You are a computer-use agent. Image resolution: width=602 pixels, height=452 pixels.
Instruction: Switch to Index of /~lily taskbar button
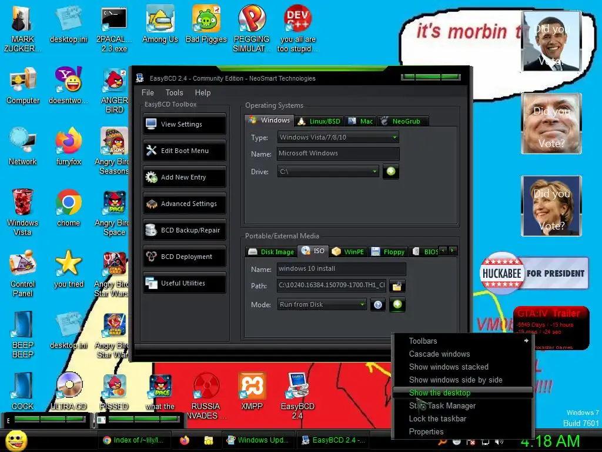coord(133,440)
